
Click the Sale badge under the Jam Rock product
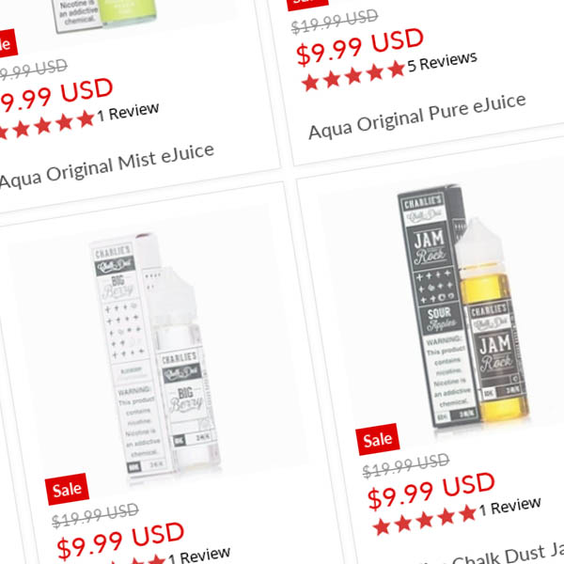coord(377,439)
